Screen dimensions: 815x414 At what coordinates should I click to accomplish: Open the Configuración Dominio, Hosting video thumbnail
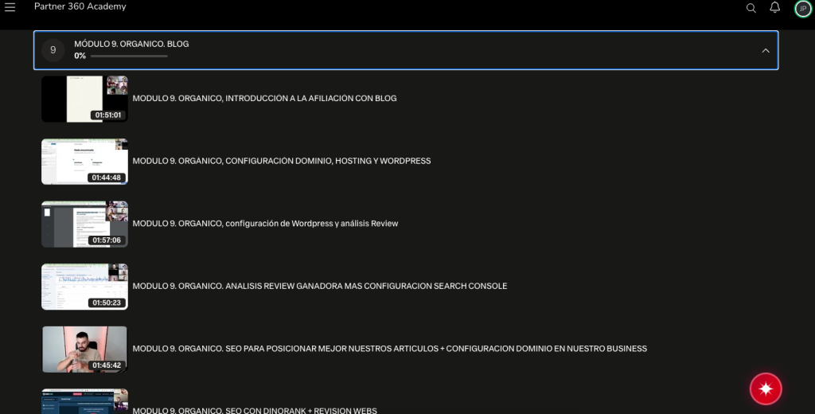click(84, 162)
